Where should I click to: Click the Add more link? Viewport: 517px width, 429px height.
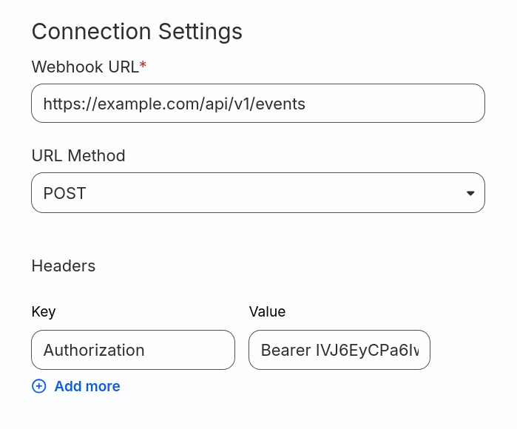87,386
